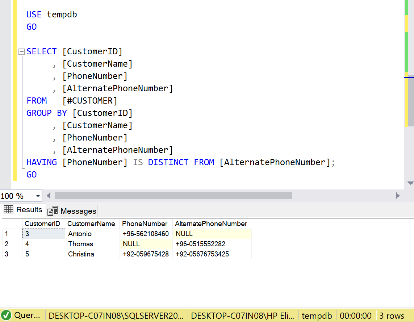The image size is (414, 322).
Task: Click the PhoneNumber column header
Action: pos(145,223)
